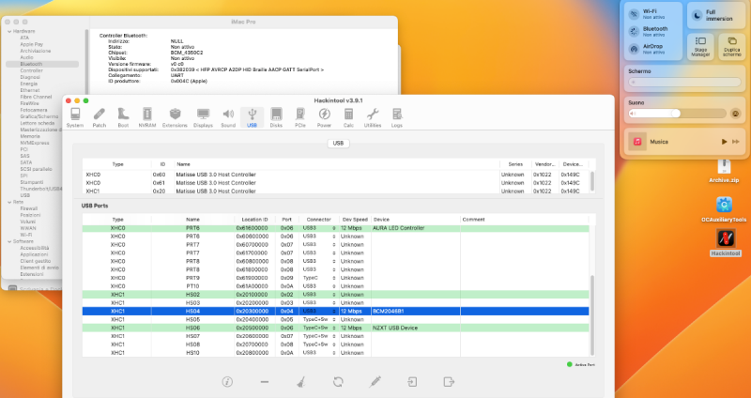Toggle Bluetooth in Control Center
Screen dimensions: 751x398
(x=636, y=31)
